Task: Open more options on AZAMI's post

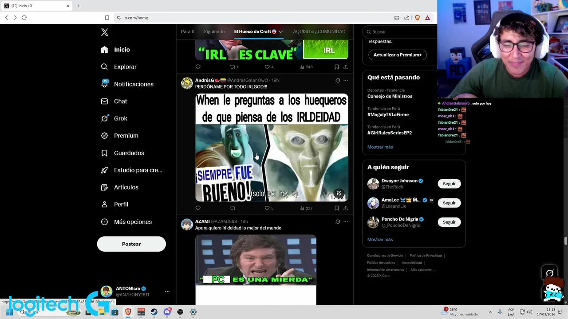Action: pyautogui.click(x=346, y=222)
